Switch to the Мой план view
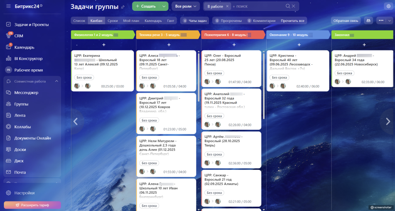This screenshot has height=211, width=395. click(131, 21)
